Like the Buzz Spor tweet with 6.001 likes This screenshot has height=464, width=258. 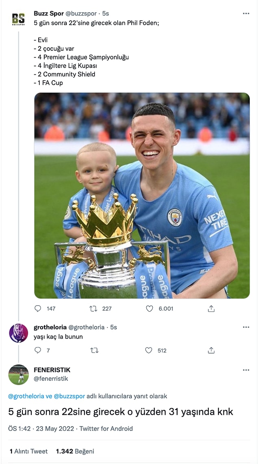[150, 309]
